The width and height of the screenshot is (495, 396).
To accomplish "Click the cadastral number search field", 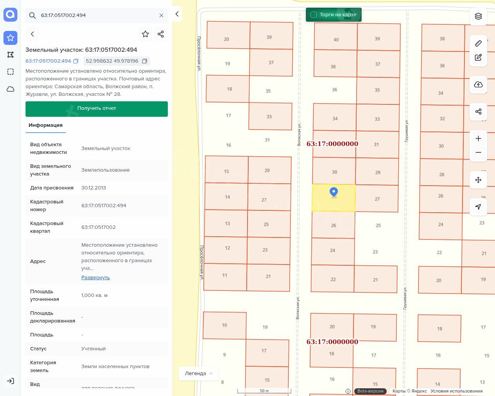I will tap(97, 15).
